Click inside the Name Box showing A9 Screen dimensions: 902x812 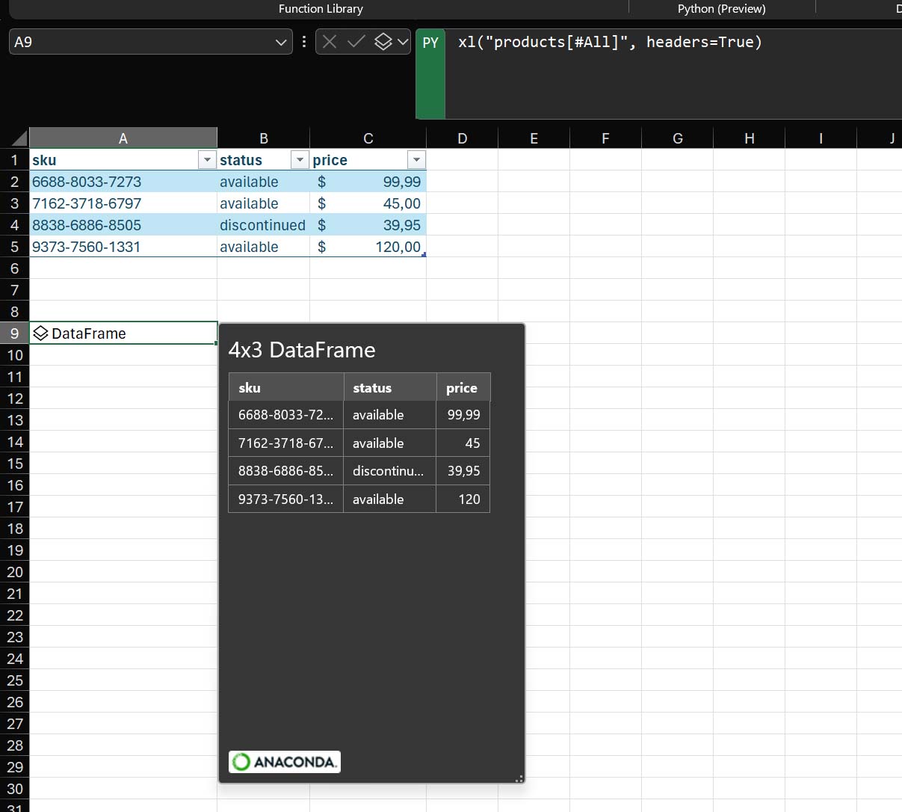tap(135, 42)
